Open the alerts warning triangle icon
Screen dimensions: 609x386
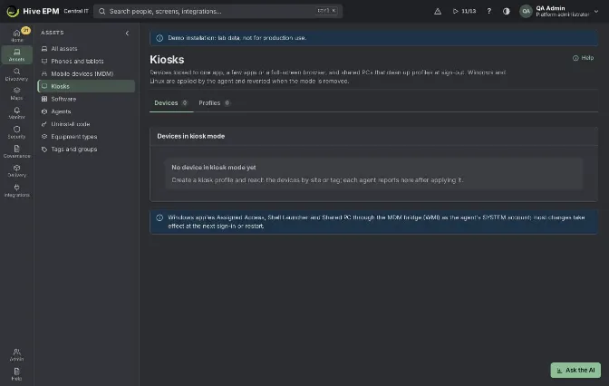[x=438, y=11]
